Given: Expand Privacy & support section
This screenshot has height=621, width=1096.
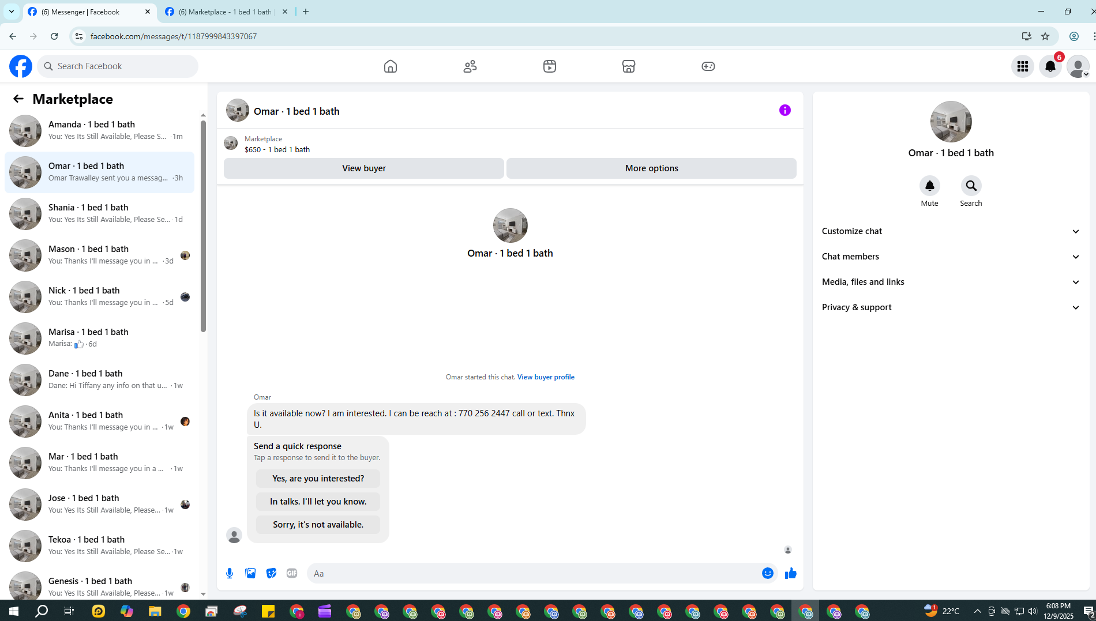Looking at the screenshot, I should point(951,307).
